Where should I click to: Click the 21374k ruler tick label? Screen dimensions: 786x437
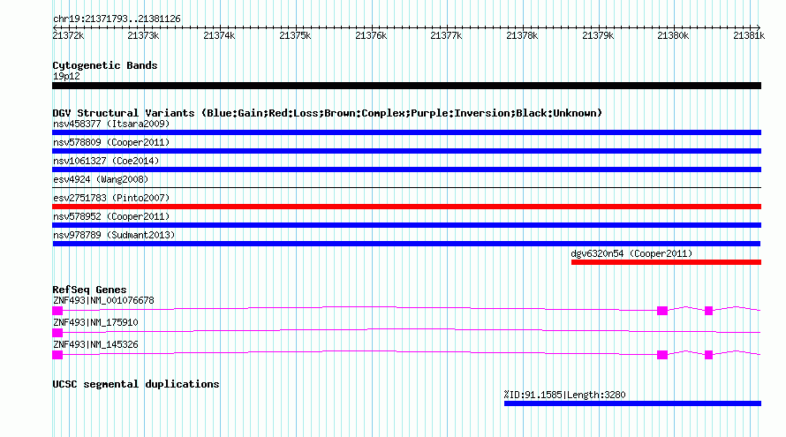pyautogui.click(x=219, y=35)
